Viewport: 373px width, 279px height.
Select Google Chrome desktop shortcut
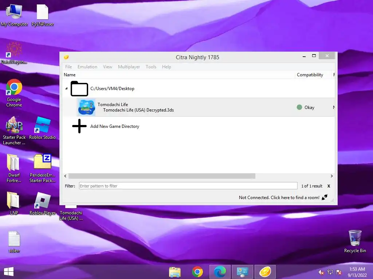coord(14,93)
